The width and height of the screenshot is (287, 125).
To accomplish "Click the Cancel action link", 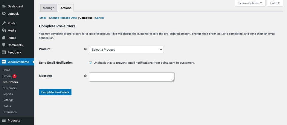I will (x=100, y=18).
